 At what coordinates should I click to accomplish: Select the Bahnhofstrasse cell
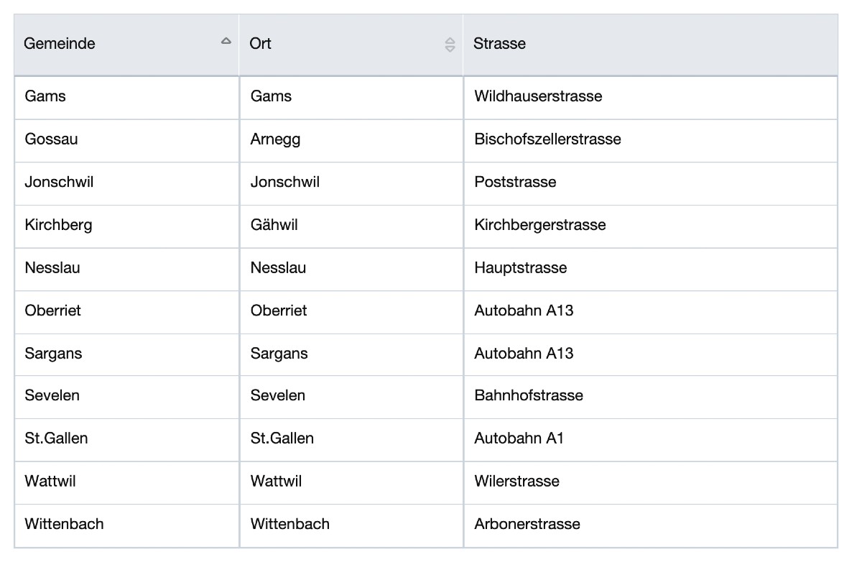point(528,395)
